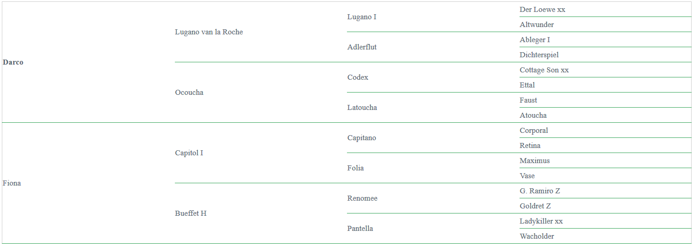Image resolution: width=693 pixels, height=246 pixels.
Task: Select Adlerflut in third generation
Action: 362,47
